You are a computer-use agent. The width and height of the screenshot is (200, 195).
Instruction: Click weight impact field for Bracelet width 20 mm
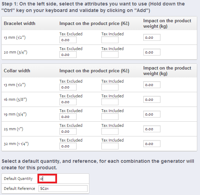[152, 52]
